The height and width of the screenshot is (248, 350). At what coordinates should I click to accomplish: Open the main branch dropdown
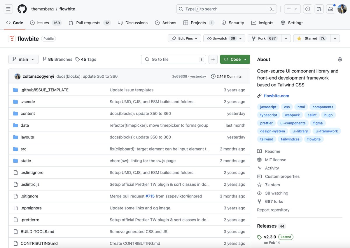[x=23, y=59]
